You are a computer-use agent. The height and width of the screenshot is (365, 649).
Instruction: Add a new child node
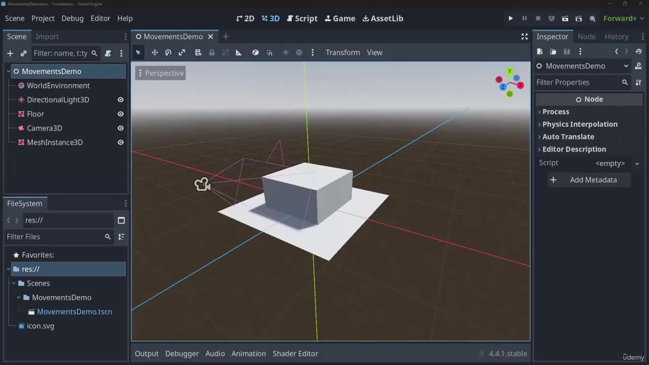(10, 53)
